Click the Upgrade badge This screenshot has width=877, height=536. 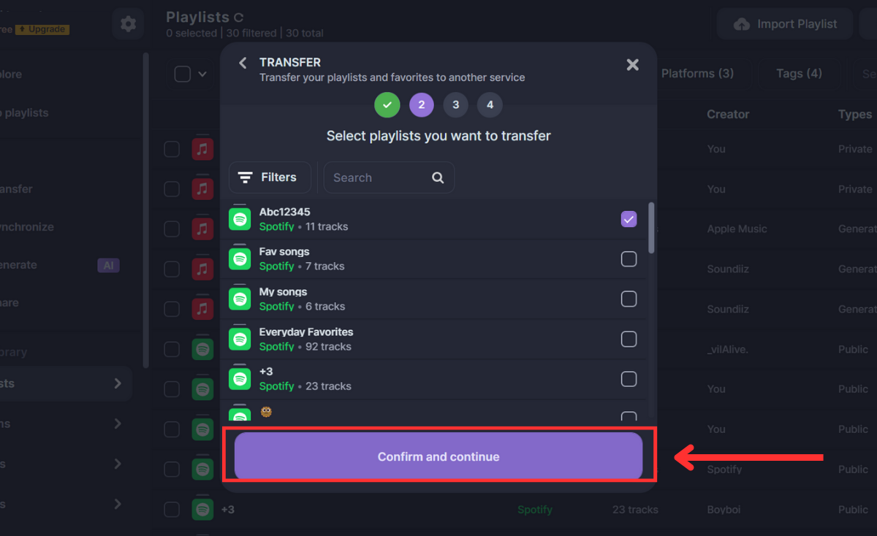[42, 29]
